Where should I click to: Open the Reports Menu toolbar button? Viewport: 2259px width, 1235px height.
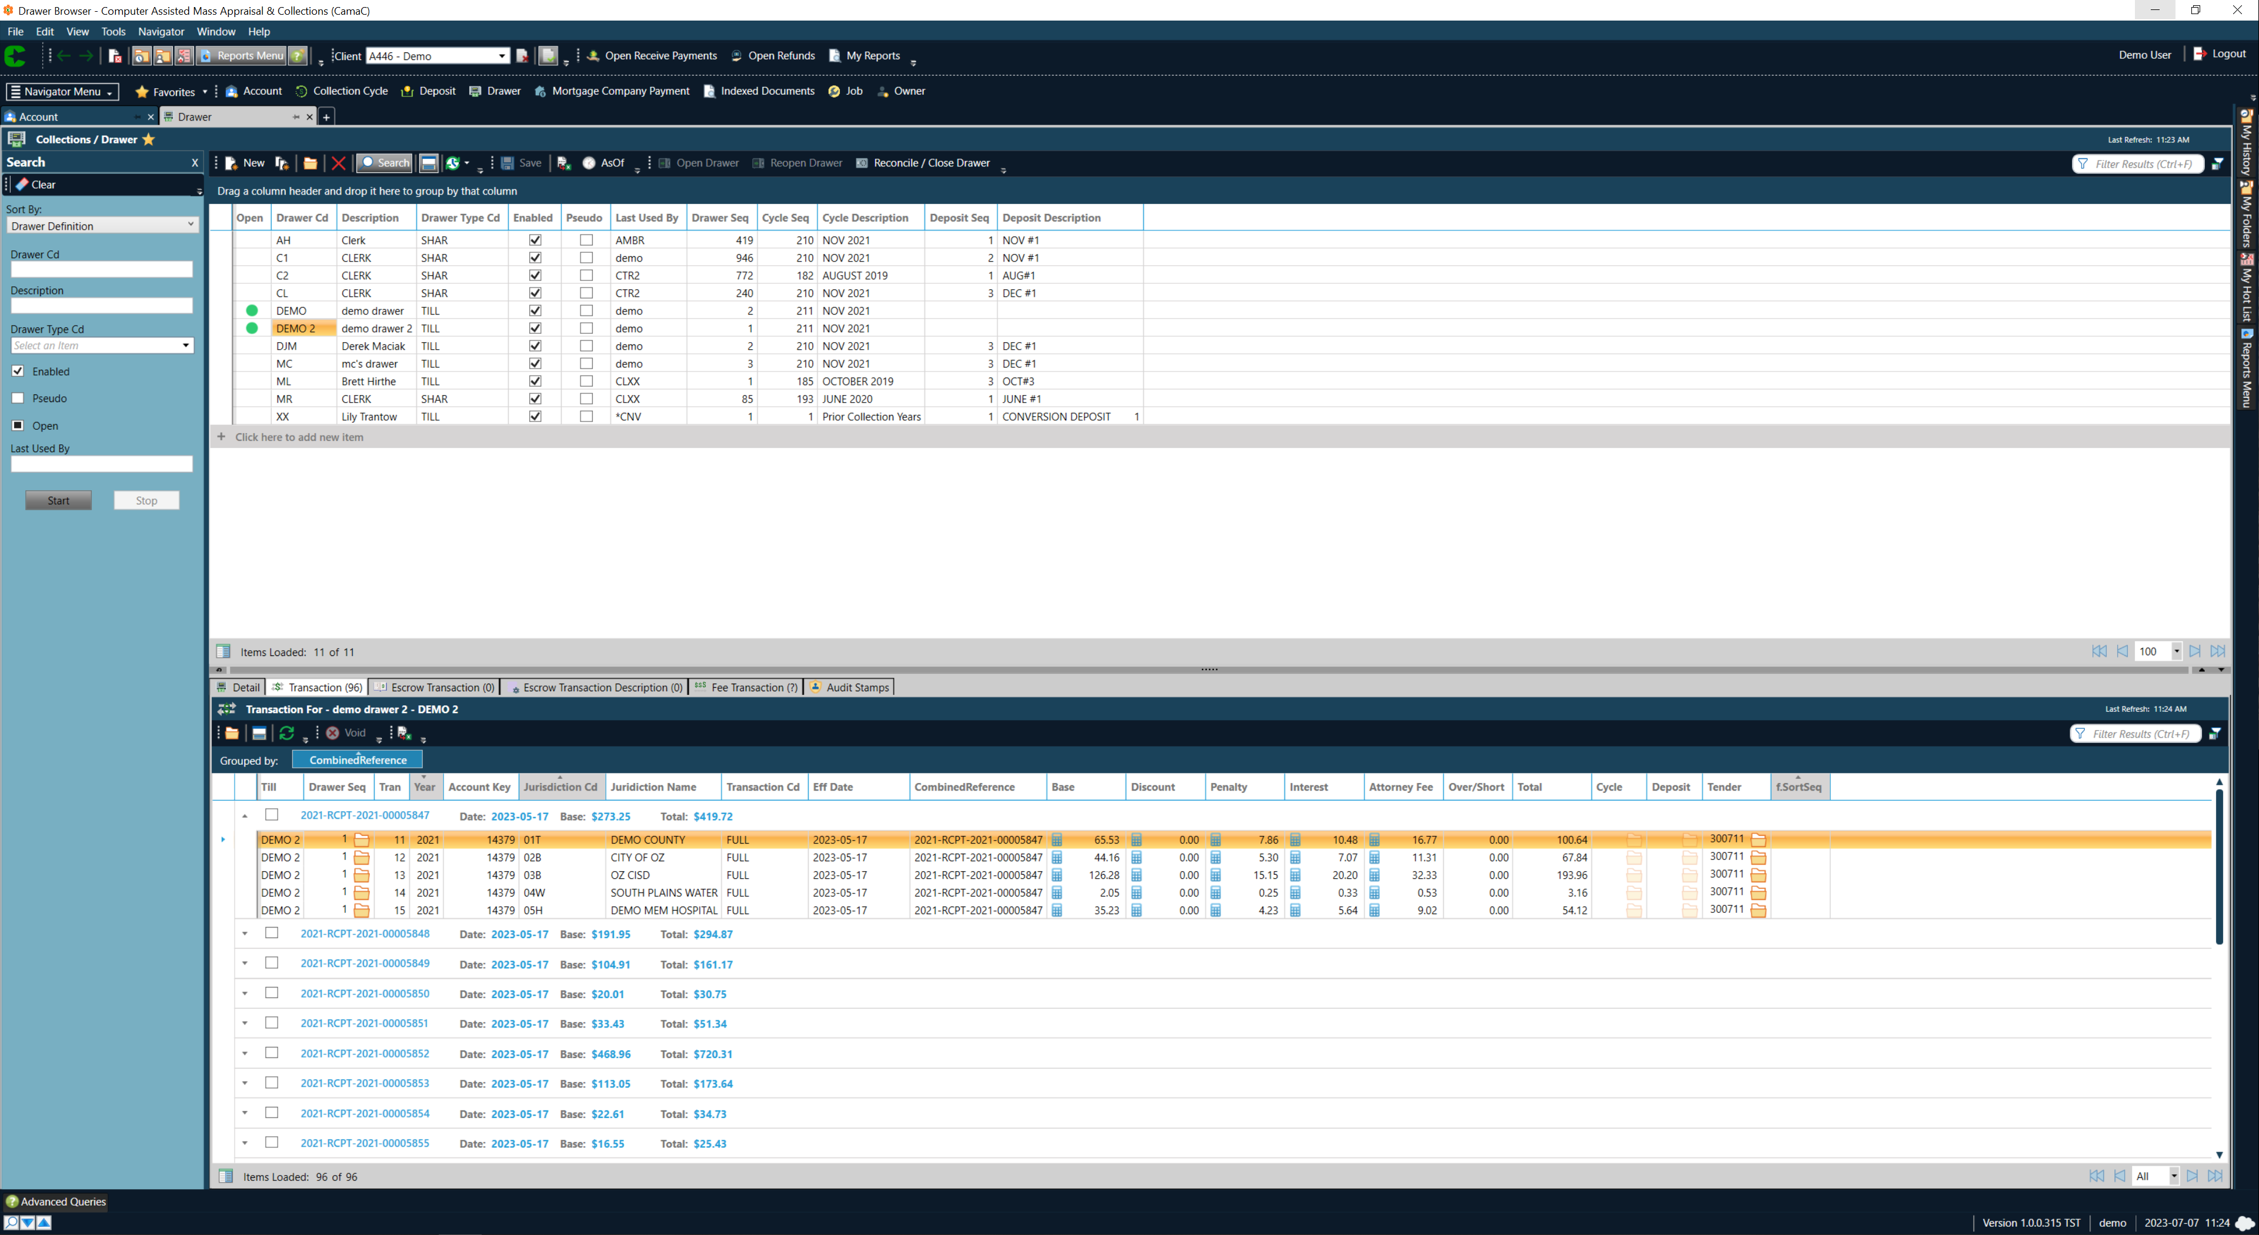241,55
